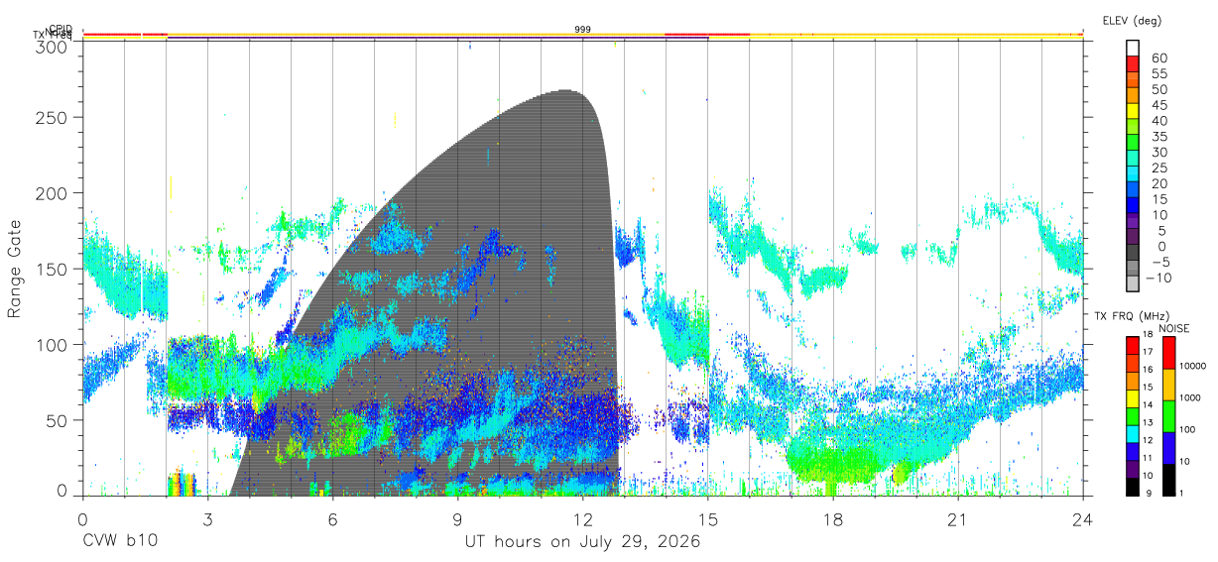Click the '999' CPID value at top
This screenshot has height=562, width=1218.
583,30
